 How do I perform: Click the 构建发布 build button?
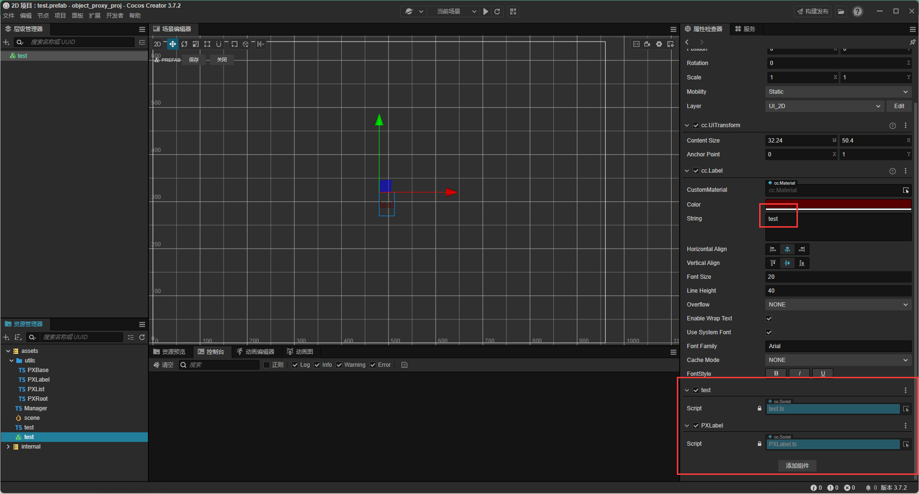point(813,11)
